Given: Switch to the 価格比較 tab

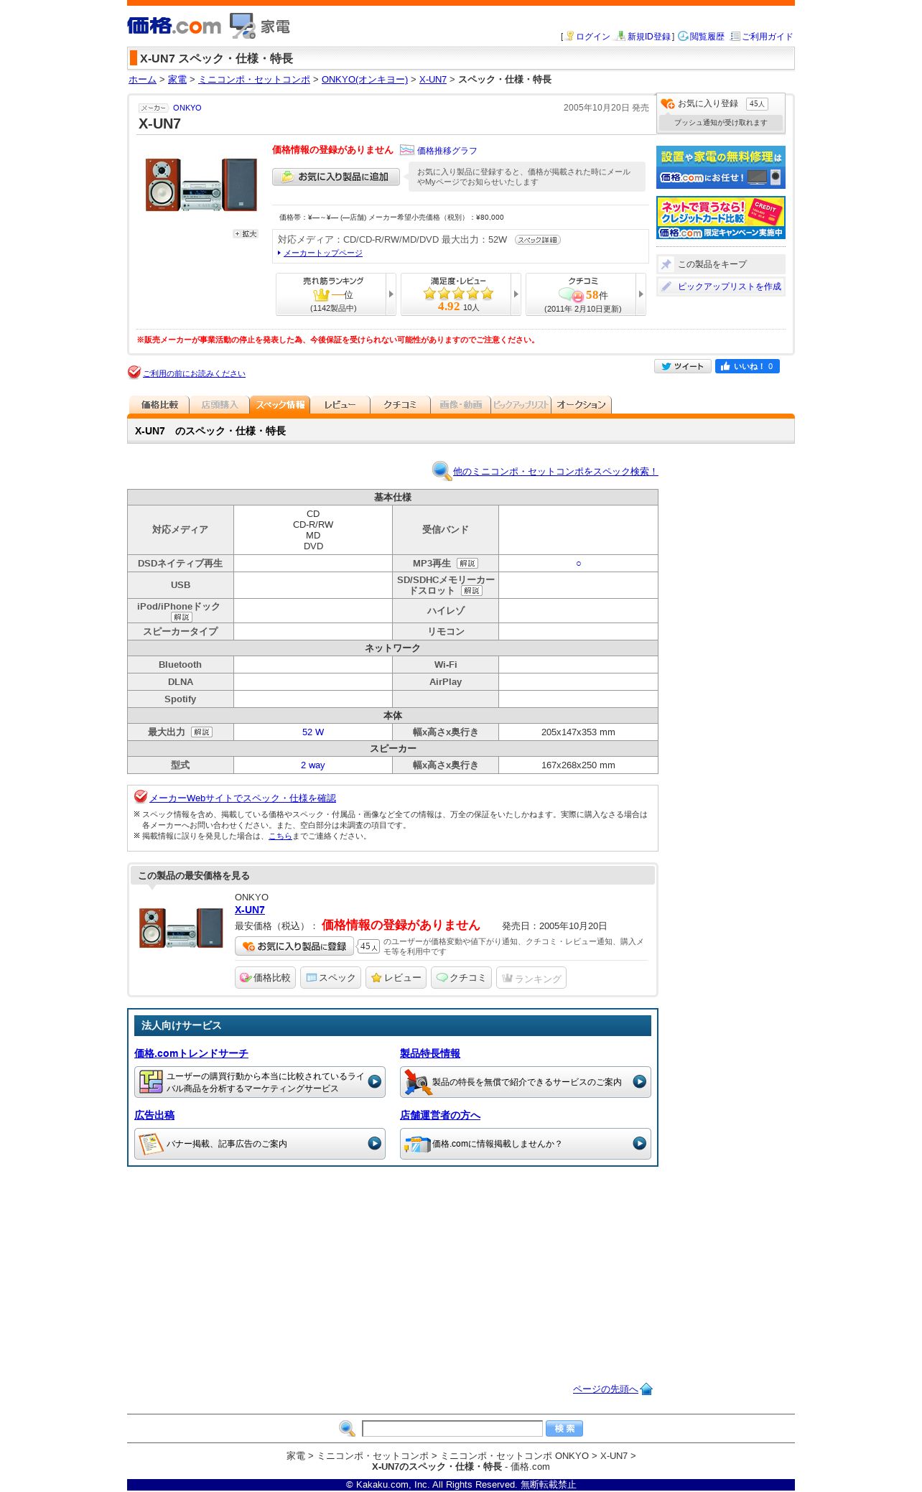Looking at the screenshot, I should click(x=159, y=405).
